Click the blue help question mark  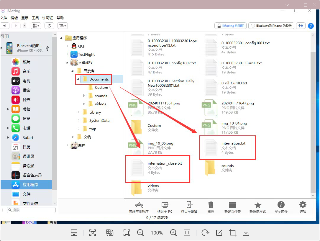[x=311, y=26]
